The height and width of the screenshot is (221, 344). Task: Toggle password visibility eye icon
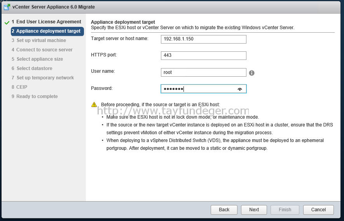tap(240, 89)
